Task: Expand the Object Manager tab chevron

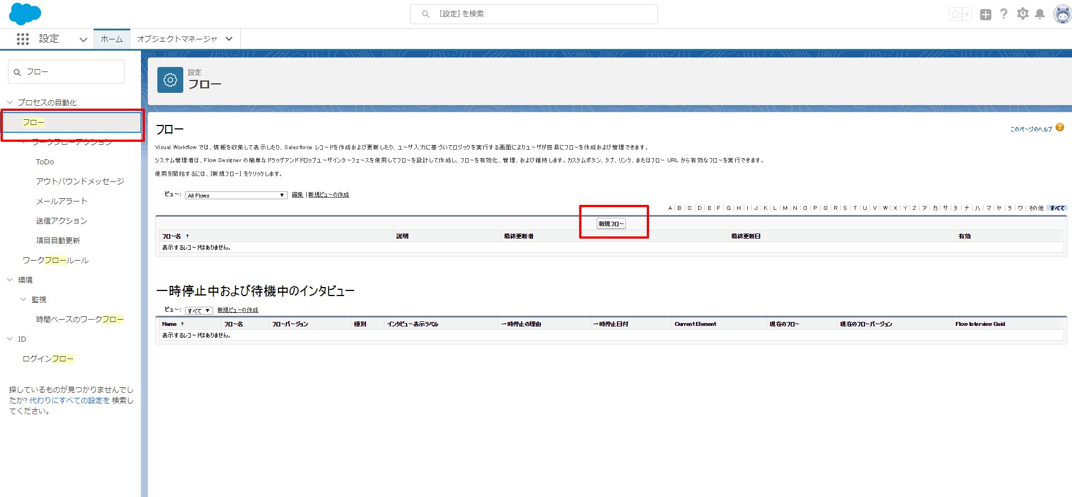Action: (x=229, y=39)
